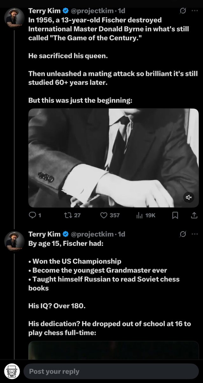Like the post with 357 likes

(x=104, y=215)
